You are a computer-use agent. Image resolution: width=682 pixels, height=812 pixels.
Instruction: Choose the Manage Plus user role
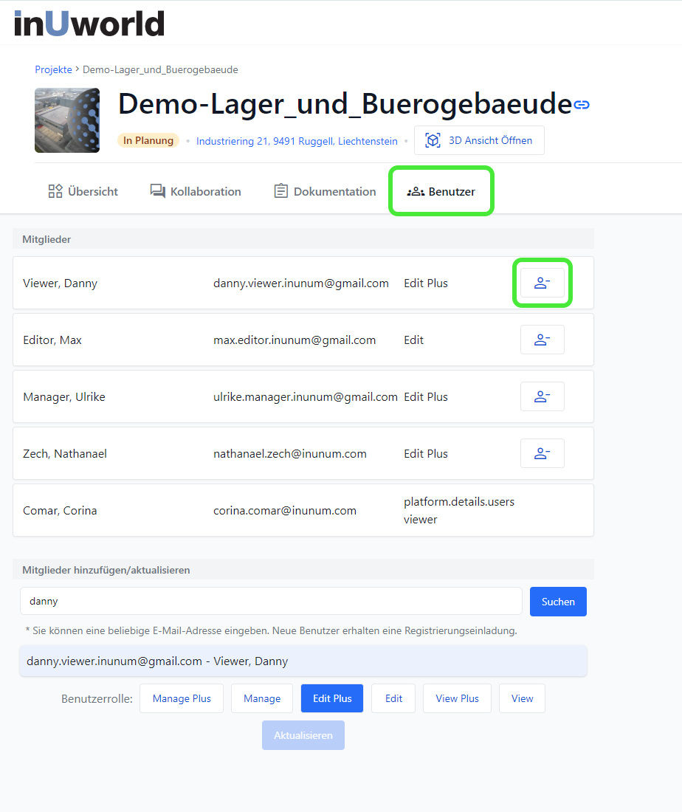point(182,698)
